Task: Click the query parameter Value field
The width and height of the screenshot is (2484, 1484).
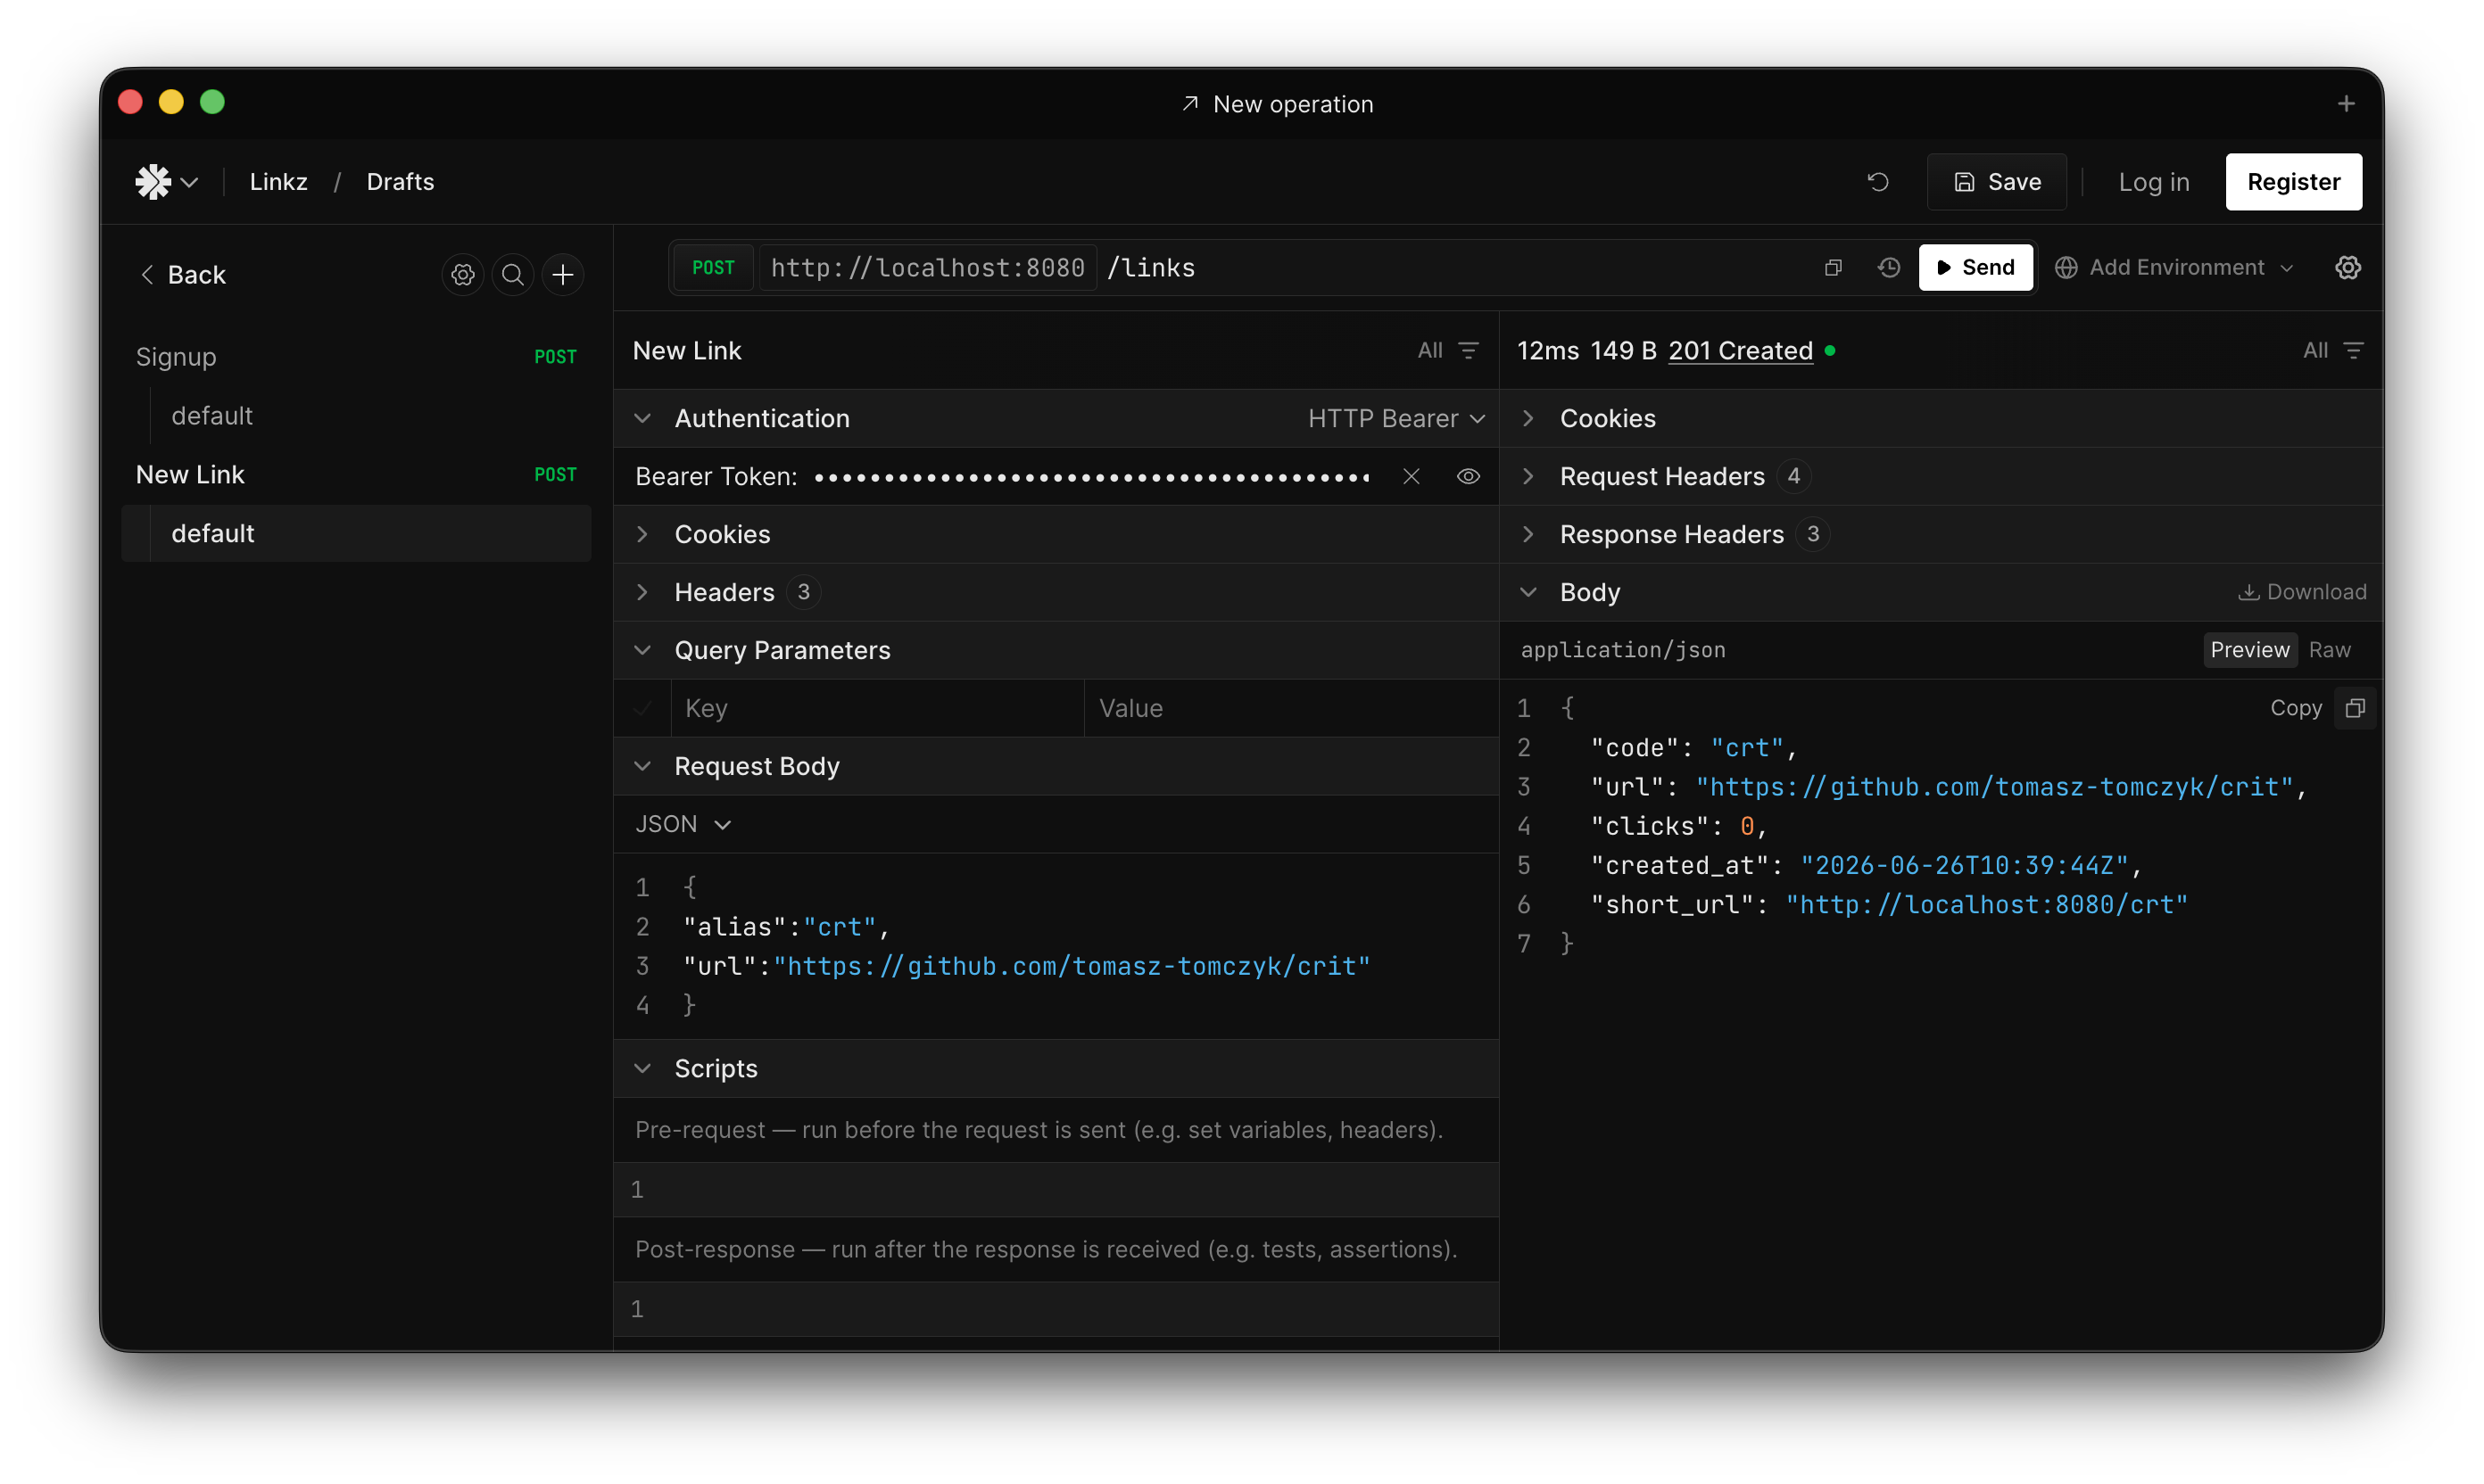Action: [1292, 709]
